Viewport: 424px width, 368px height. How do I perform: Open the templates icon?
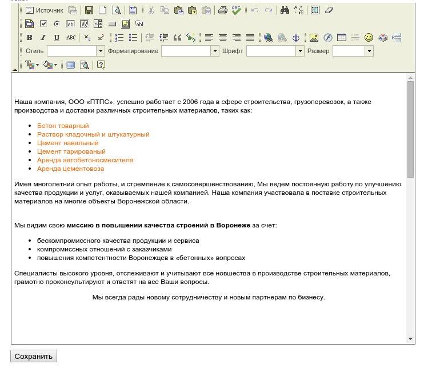[133, 10]
